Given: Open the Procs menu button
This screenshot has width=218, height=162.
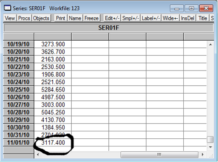Looking at the screenshot, I should 24,18.
